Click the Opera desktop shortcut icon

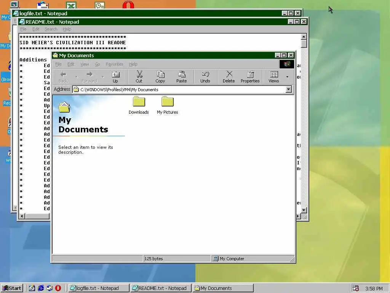tap(128, 5)
